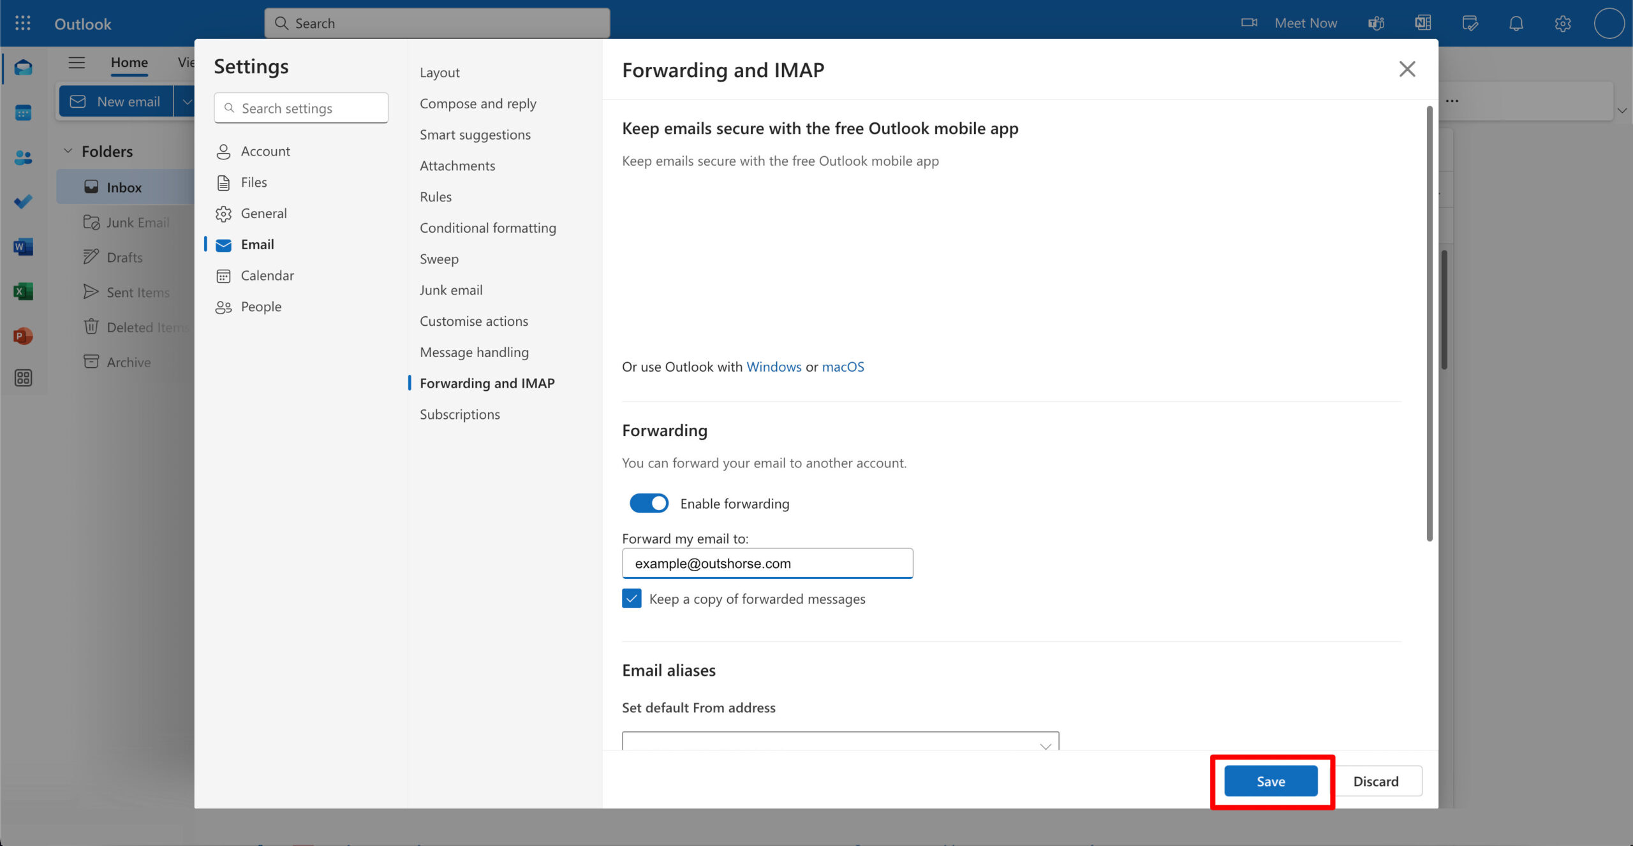
Task: Open the Deleted Items folder
Action: point(137,328)
